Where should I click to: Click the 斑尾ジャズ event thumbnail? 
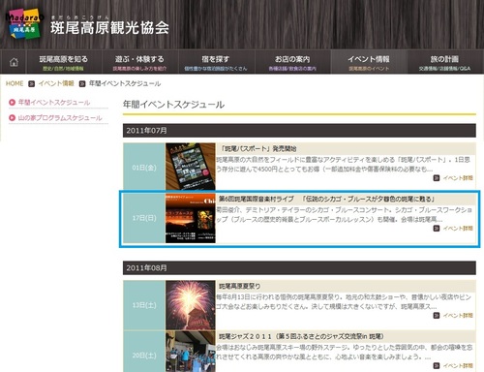(191, 352)
